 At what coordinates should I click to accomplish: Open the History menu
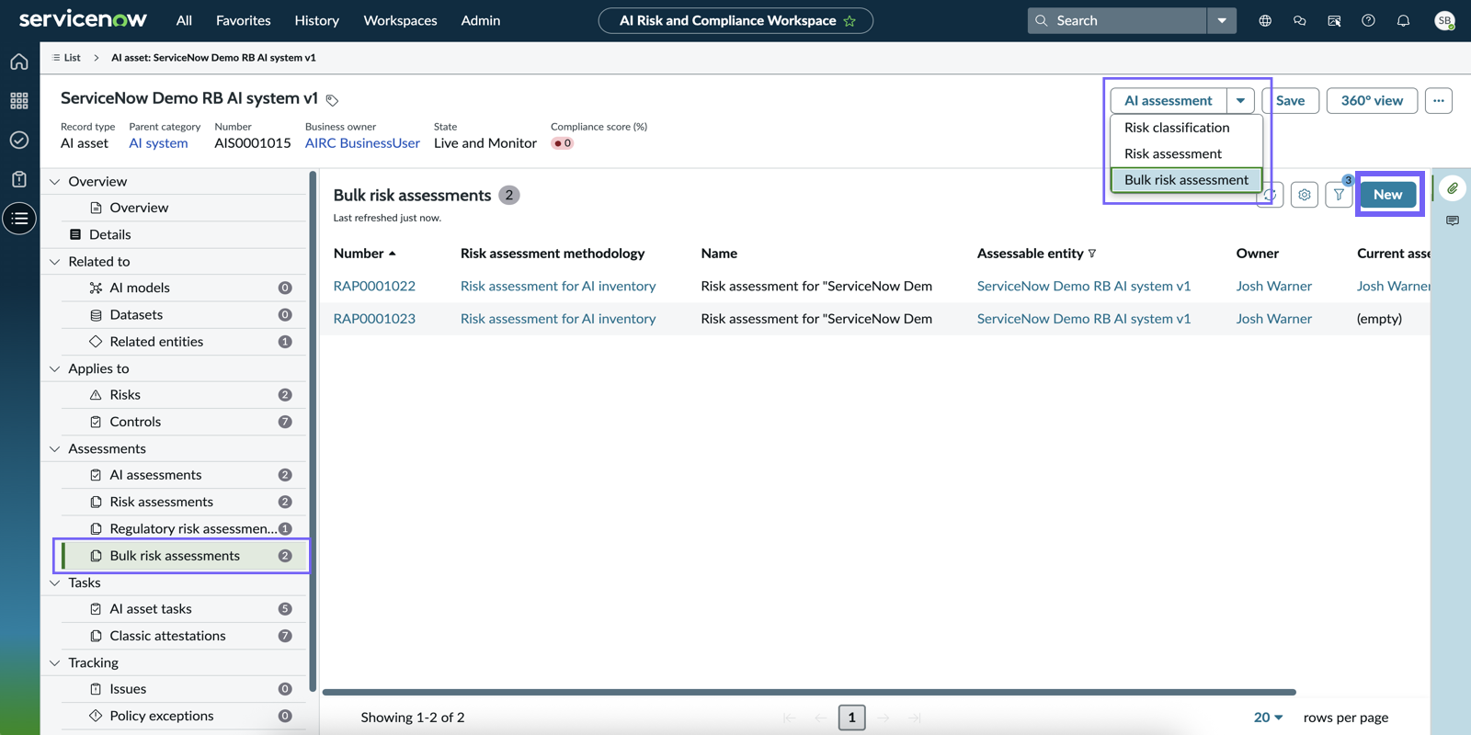316,20
